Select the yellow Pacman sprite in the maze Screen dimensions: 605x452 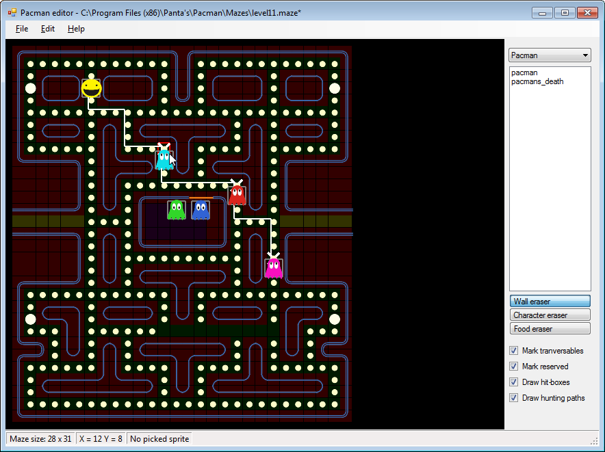tap(92, 88)
